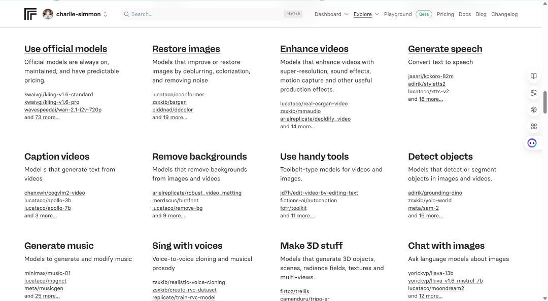Open the Explore dropdown chevron
This screenshot has width=548, height=301.
(x=376, y=14)
